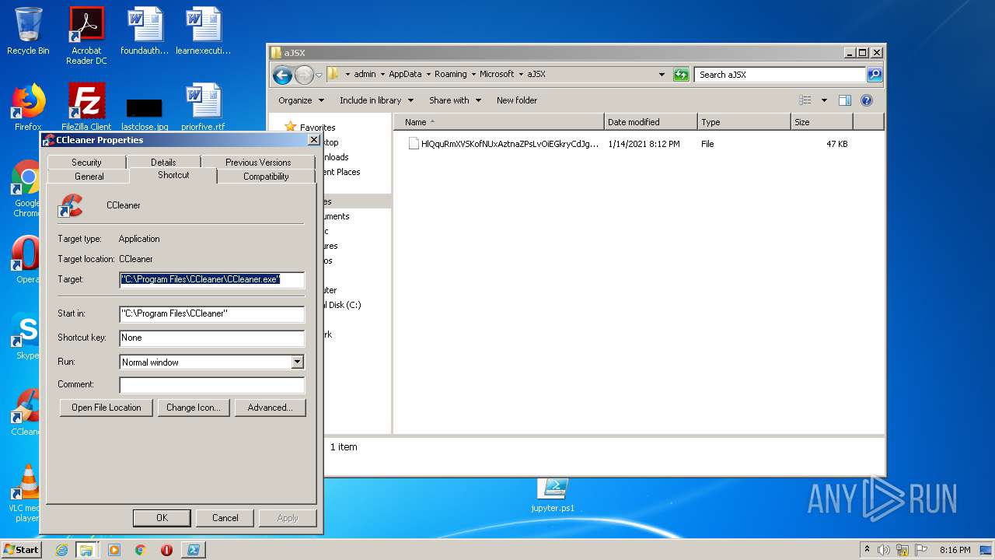Viewport: 995px width, 560px height.
Task: Open Internet Explorer from the taskbar
Action: coord(62,550)
